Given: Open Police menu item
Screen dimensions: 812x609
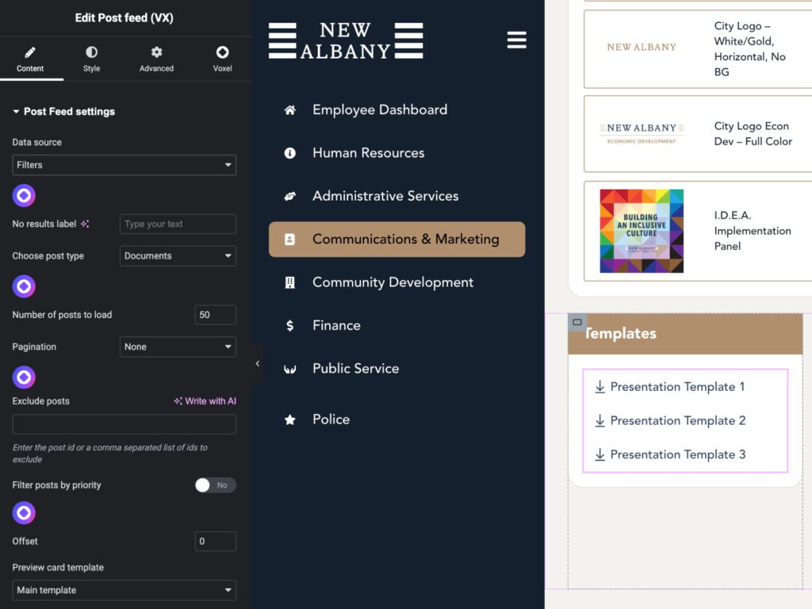Looking at the screenshot, I should coord(331,419).
